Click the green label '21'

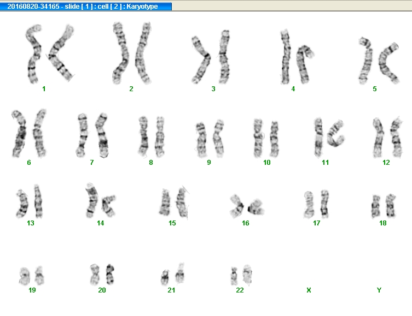point(171,290)
